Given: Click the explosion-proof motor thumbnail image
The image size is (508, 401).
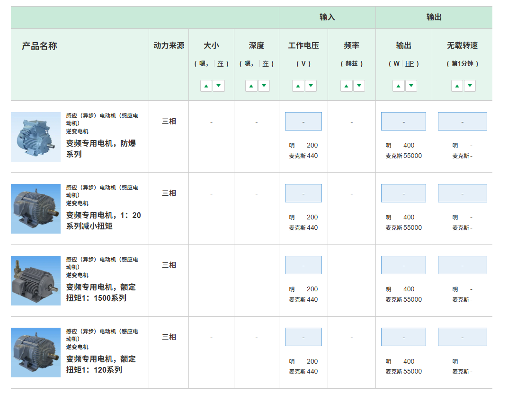Looking at the screenshot, I should pos(36,137).
